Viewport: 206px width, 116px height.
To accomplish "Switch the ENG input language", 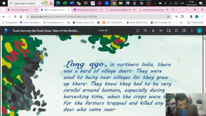I will click(182, 3).
